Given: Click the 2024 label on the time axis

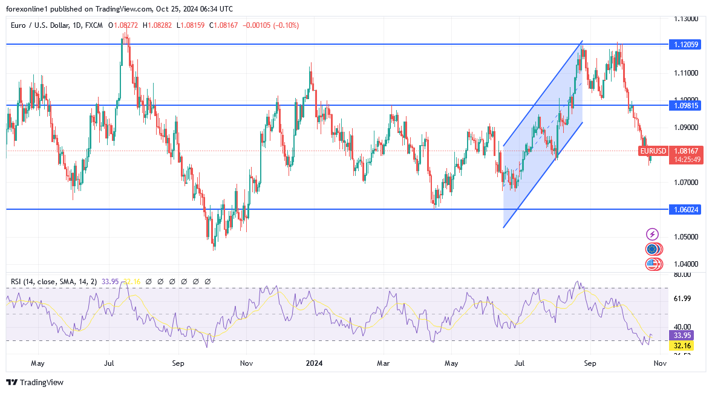Looking at the screenshot, I should pyautogui.click(x=314, y=363).
